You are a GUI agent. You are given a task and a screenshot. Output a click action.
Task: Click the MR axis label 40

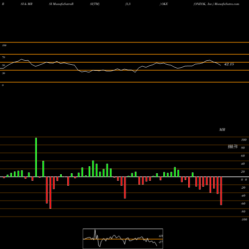coord(243,164)
